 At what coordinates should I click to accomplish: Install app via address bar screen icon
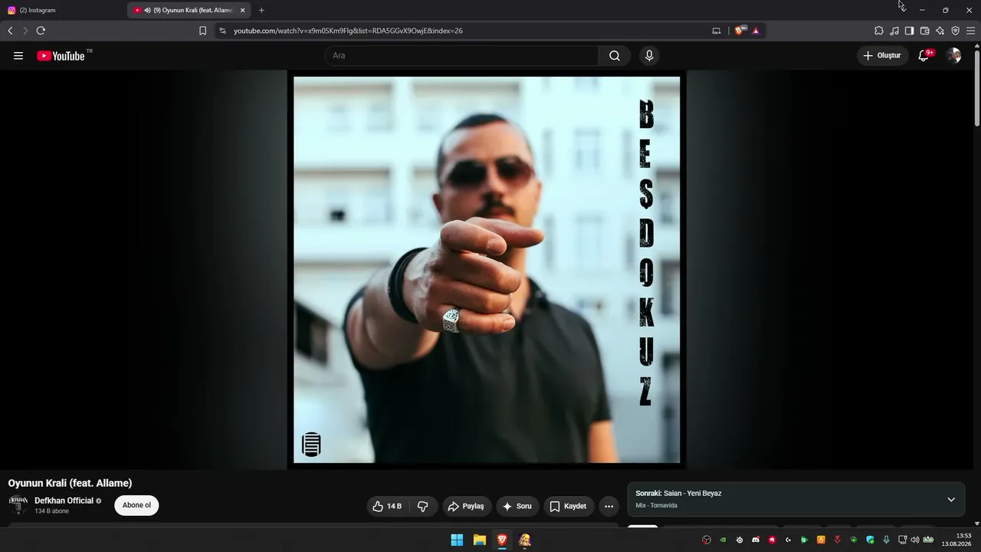tap(717, 31)
